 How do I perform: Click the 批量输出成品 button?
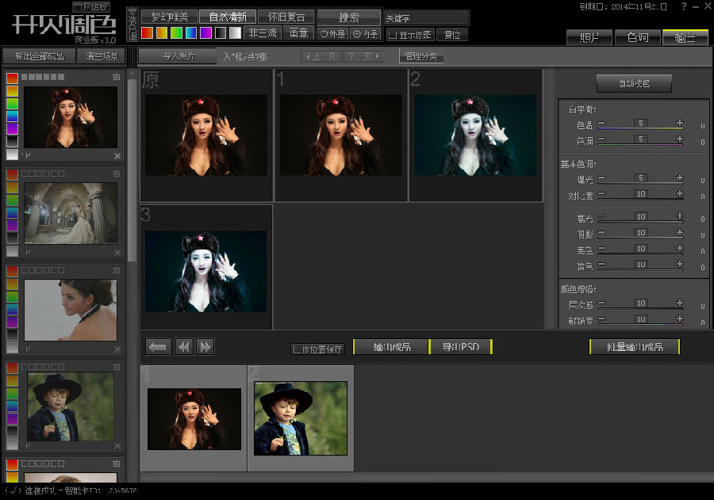coord(634,347)
